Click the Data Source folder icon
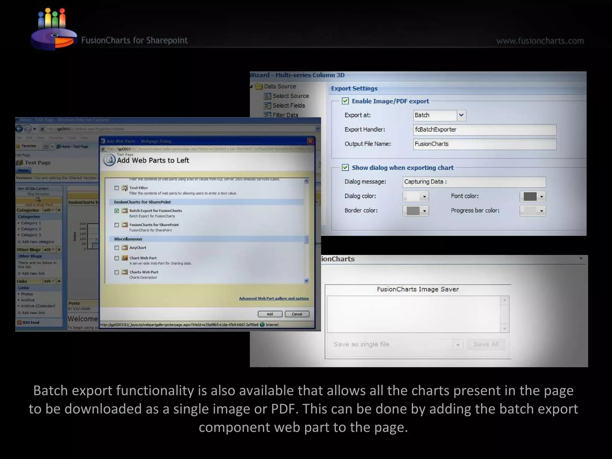The height and width of the screenshot is (459, 612). [x=258, y=87]
